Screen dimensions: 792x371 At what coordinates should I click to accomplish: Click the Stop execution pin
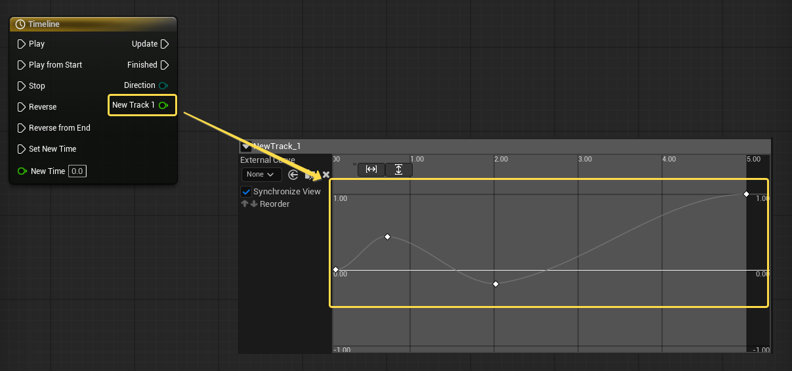click(x=22, y=86)
